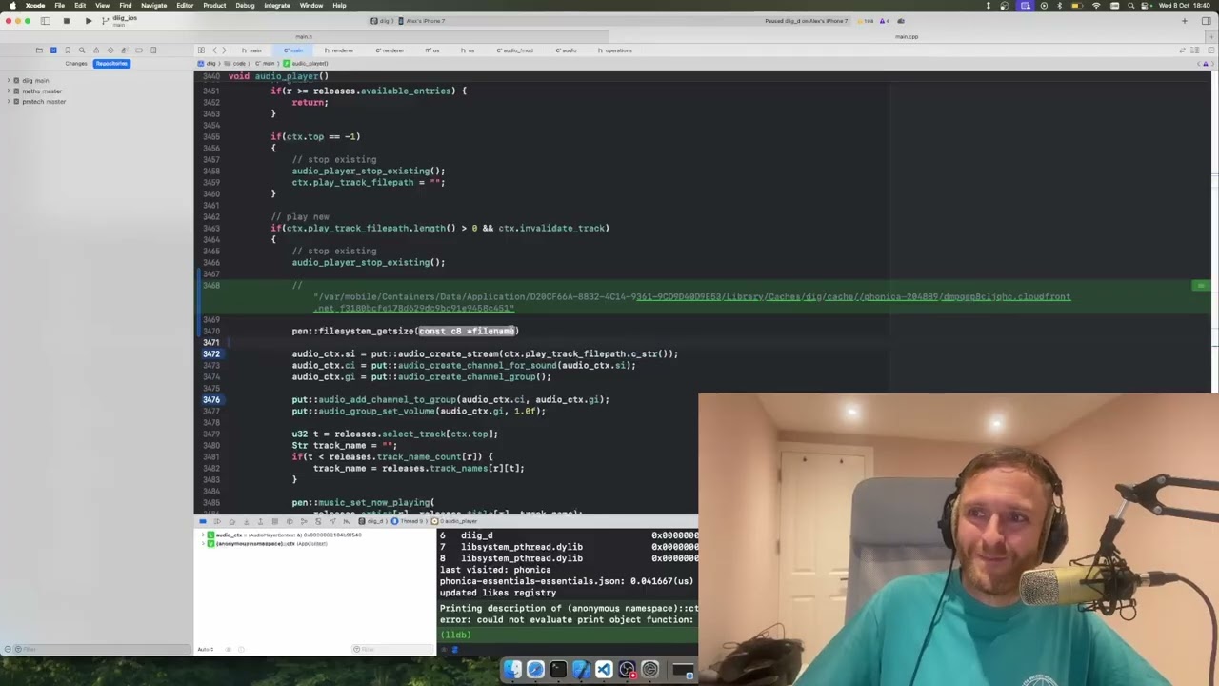Toggle the inspector panel at right
Image resolution: width=1219 pixels, height=686 pixels.
click(x=1208, y=20)
